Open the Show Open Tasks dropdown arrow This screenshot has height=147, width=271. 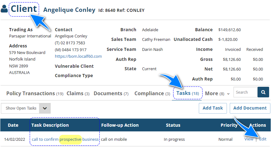pyautogui.click(x=45, y=108)
